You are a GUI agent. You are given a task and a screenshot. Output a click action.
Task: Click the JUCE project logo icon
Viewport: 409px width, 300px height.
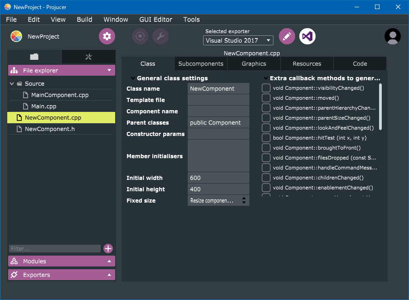(16, 36)
